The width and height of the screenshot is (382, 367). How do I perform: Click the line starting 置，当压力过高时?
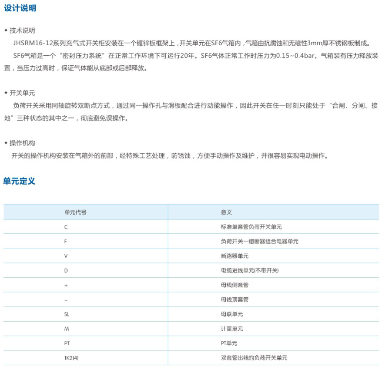point(76,68)
